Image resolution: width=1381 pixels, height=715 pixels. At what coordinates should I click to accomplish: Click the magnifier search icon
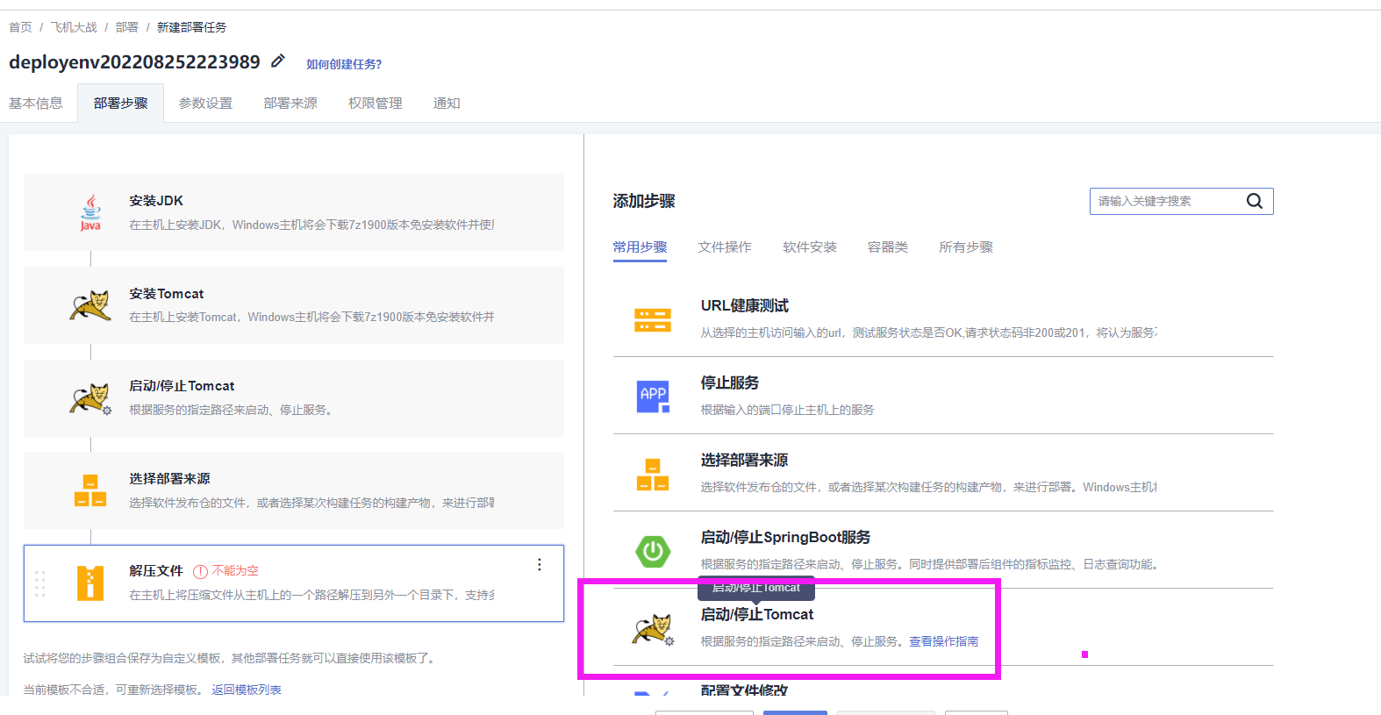(1255, 201)
